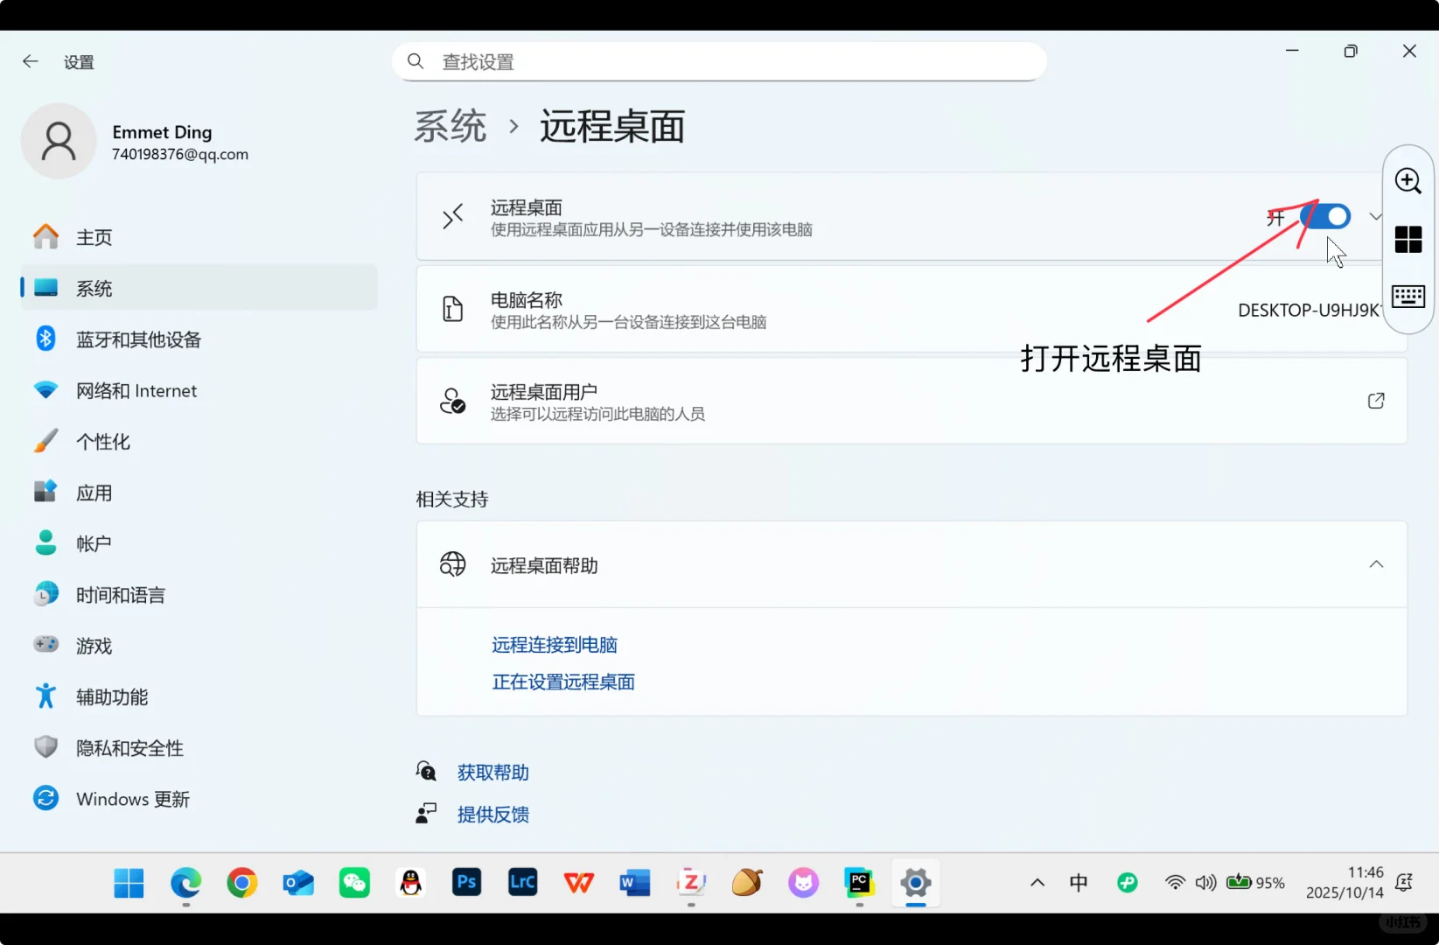Screen dimensions: 1439x945
Task: Click 获取帮助 for support
Action: 492,772
